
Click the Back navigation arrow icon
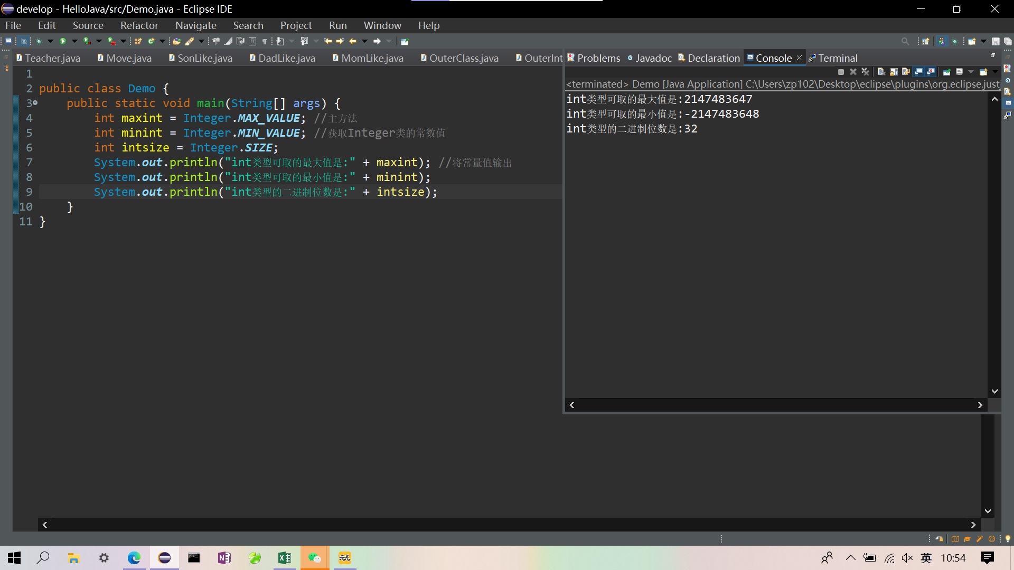[352, 41]
